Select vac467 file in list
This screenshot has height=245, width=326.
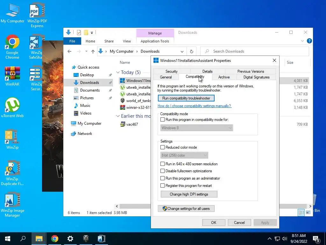pyautogui.click(x=132, y=124)
